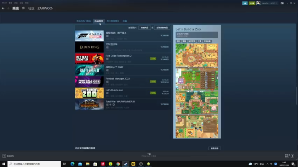This screenshot has height=167, width=298.
Task: Click the Red Dead Redemption 2 discount badge
Action: [153, 59]
